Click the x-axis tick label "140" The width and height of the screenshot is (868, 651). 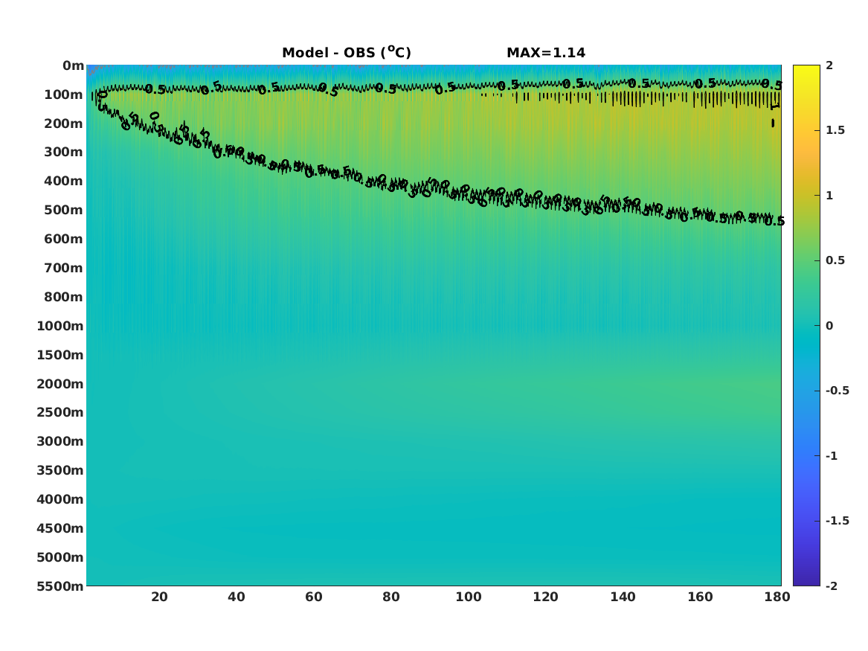[623, 597]
